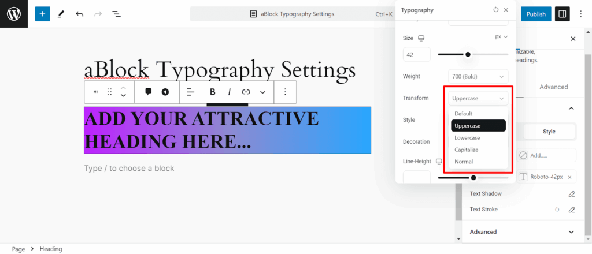This screenshot has width=592, height=254.
Task: Insert a link using the link icon
Action: (246, 92)
